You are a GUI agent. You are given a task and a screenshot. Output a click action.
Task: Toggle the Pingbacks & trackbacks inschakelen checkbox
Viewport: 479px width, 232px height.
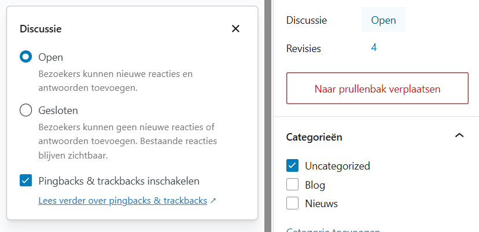[25, 181]
